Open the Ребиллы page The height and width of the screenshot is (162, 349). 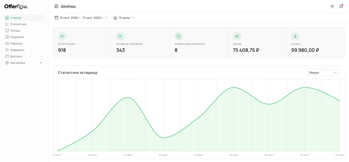(24, 43)
